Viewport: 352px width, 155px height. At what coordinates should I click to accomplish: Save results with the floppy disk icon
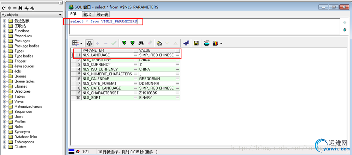pos(196,43)
